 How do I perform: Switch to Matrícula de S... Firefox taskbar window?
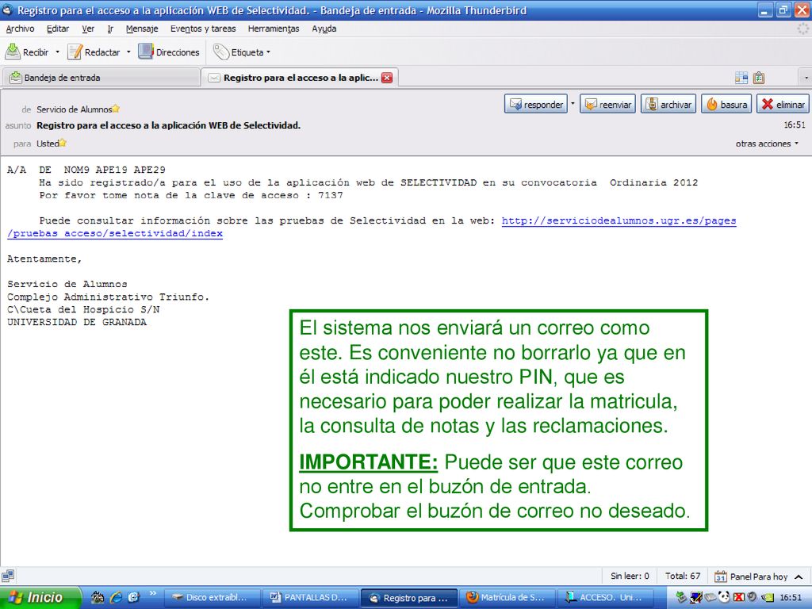507,598
